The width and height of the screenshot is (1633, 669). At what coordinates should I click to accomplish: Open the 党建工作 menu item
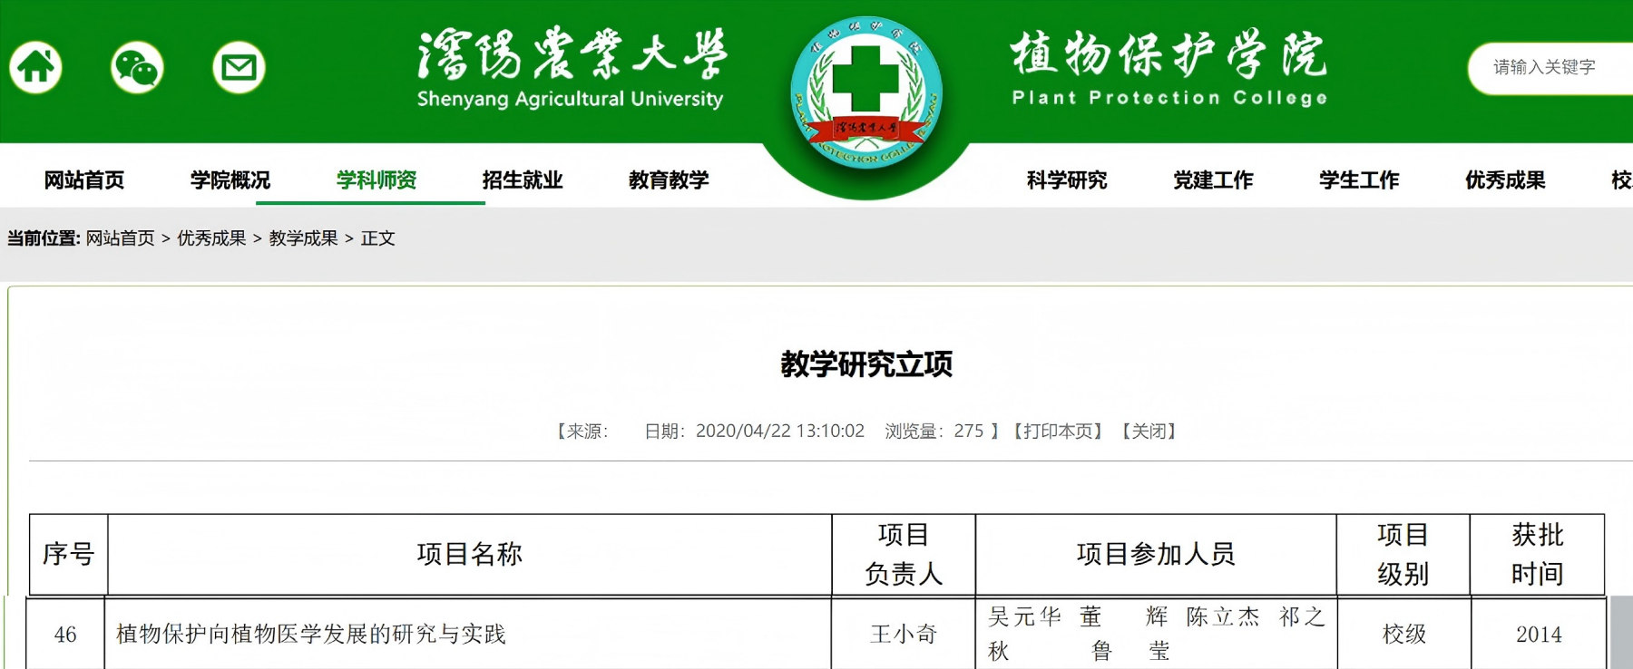click(x=1213, y=180)
